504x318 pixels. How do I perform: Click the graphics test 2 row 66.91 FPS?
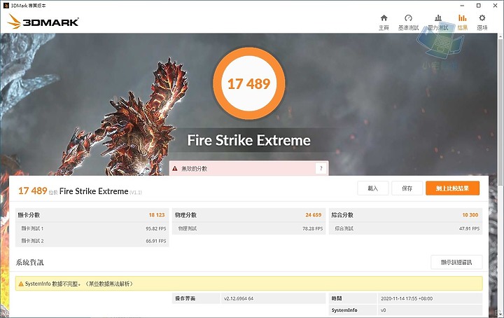click(x=92, y=241)
